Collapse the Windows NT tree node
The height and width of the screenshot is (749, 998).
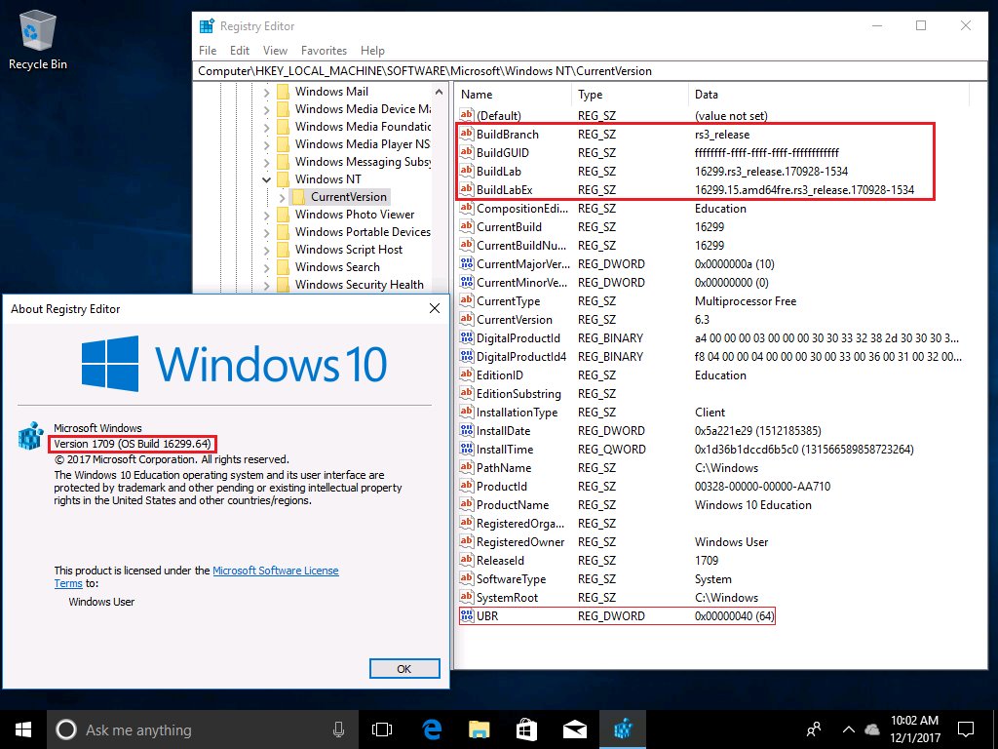click(266, 179)
